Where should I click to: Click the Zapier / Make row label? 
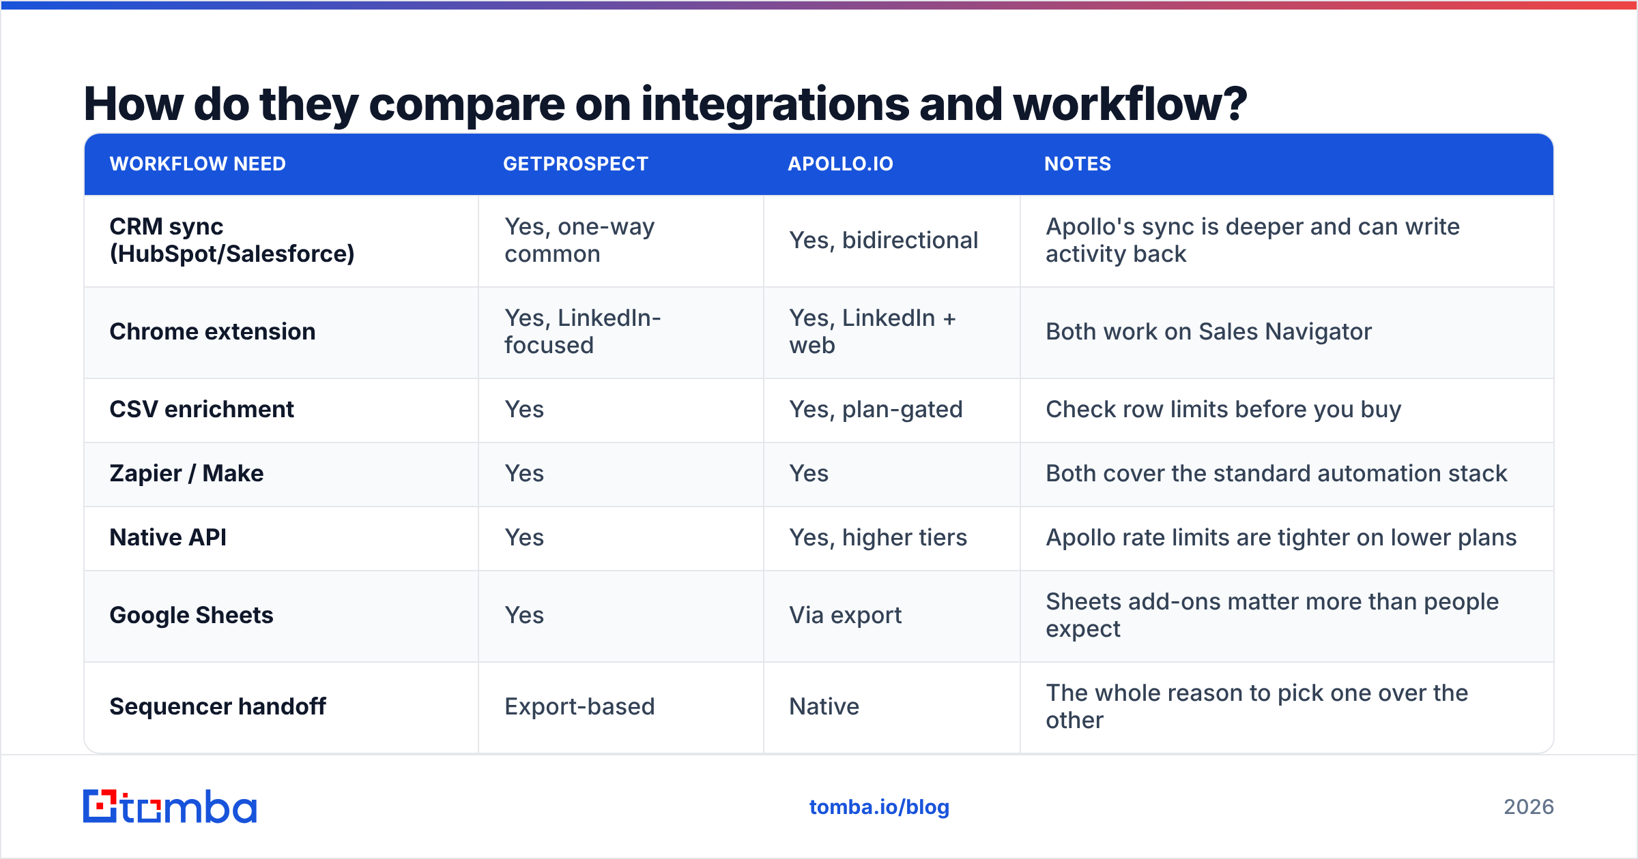(186, 473)
